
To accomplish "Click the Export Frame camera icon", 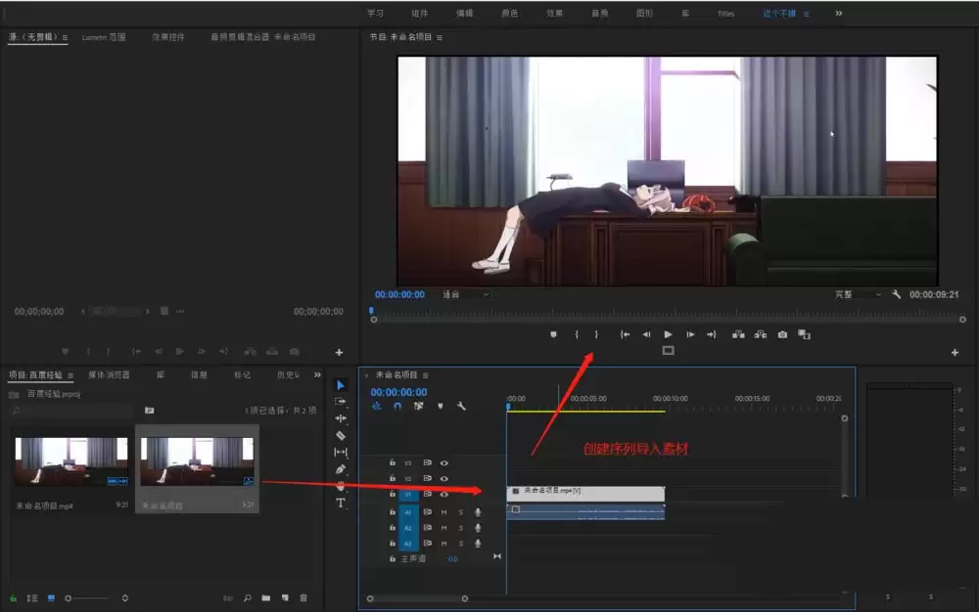I will click(781, 334).
